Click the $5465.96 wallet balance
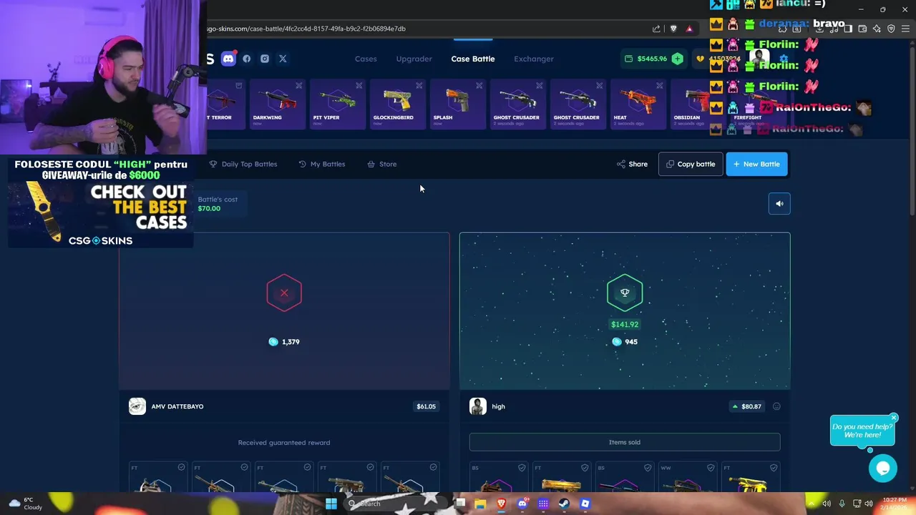 (x=652, y=59)
